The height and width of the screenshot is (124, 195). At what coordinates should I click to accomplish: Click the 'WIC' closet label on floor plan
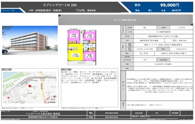pos(92,49)
